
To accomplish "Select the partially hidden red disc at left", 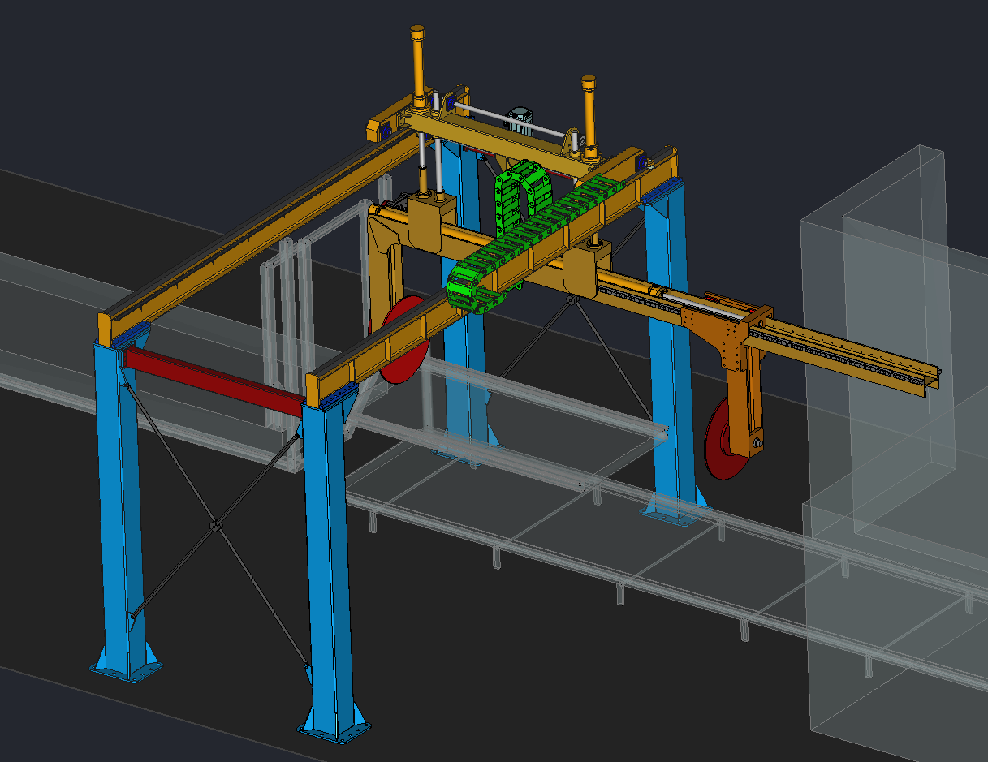I will point(399,339).
